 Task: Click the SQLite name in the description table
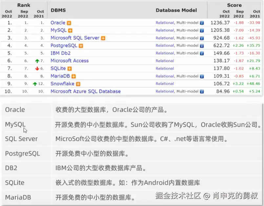coord(15,183)
